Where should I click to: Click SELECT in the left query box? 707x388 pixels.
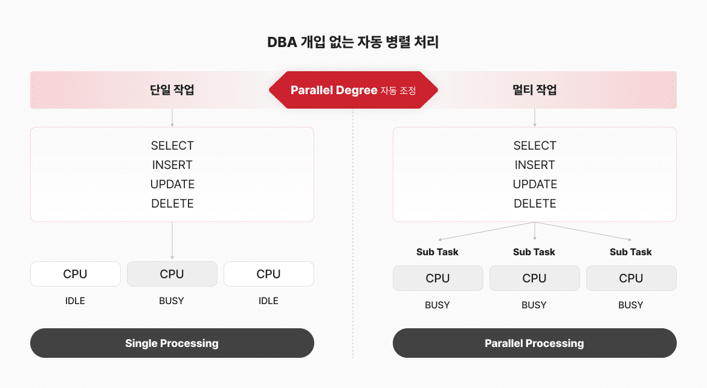click(172, 145)
